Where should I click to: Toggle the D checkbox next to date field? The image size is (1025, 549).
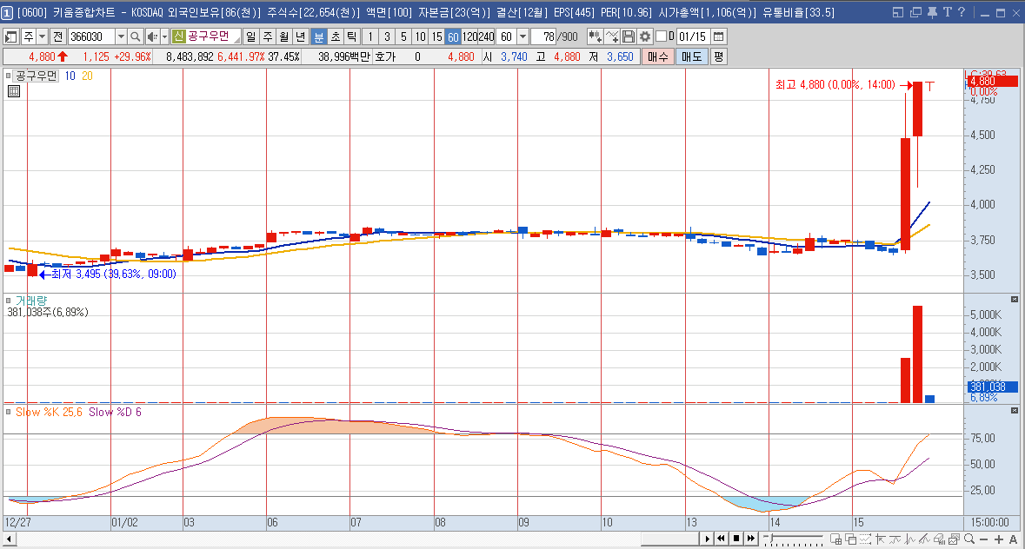pos(662,36)
